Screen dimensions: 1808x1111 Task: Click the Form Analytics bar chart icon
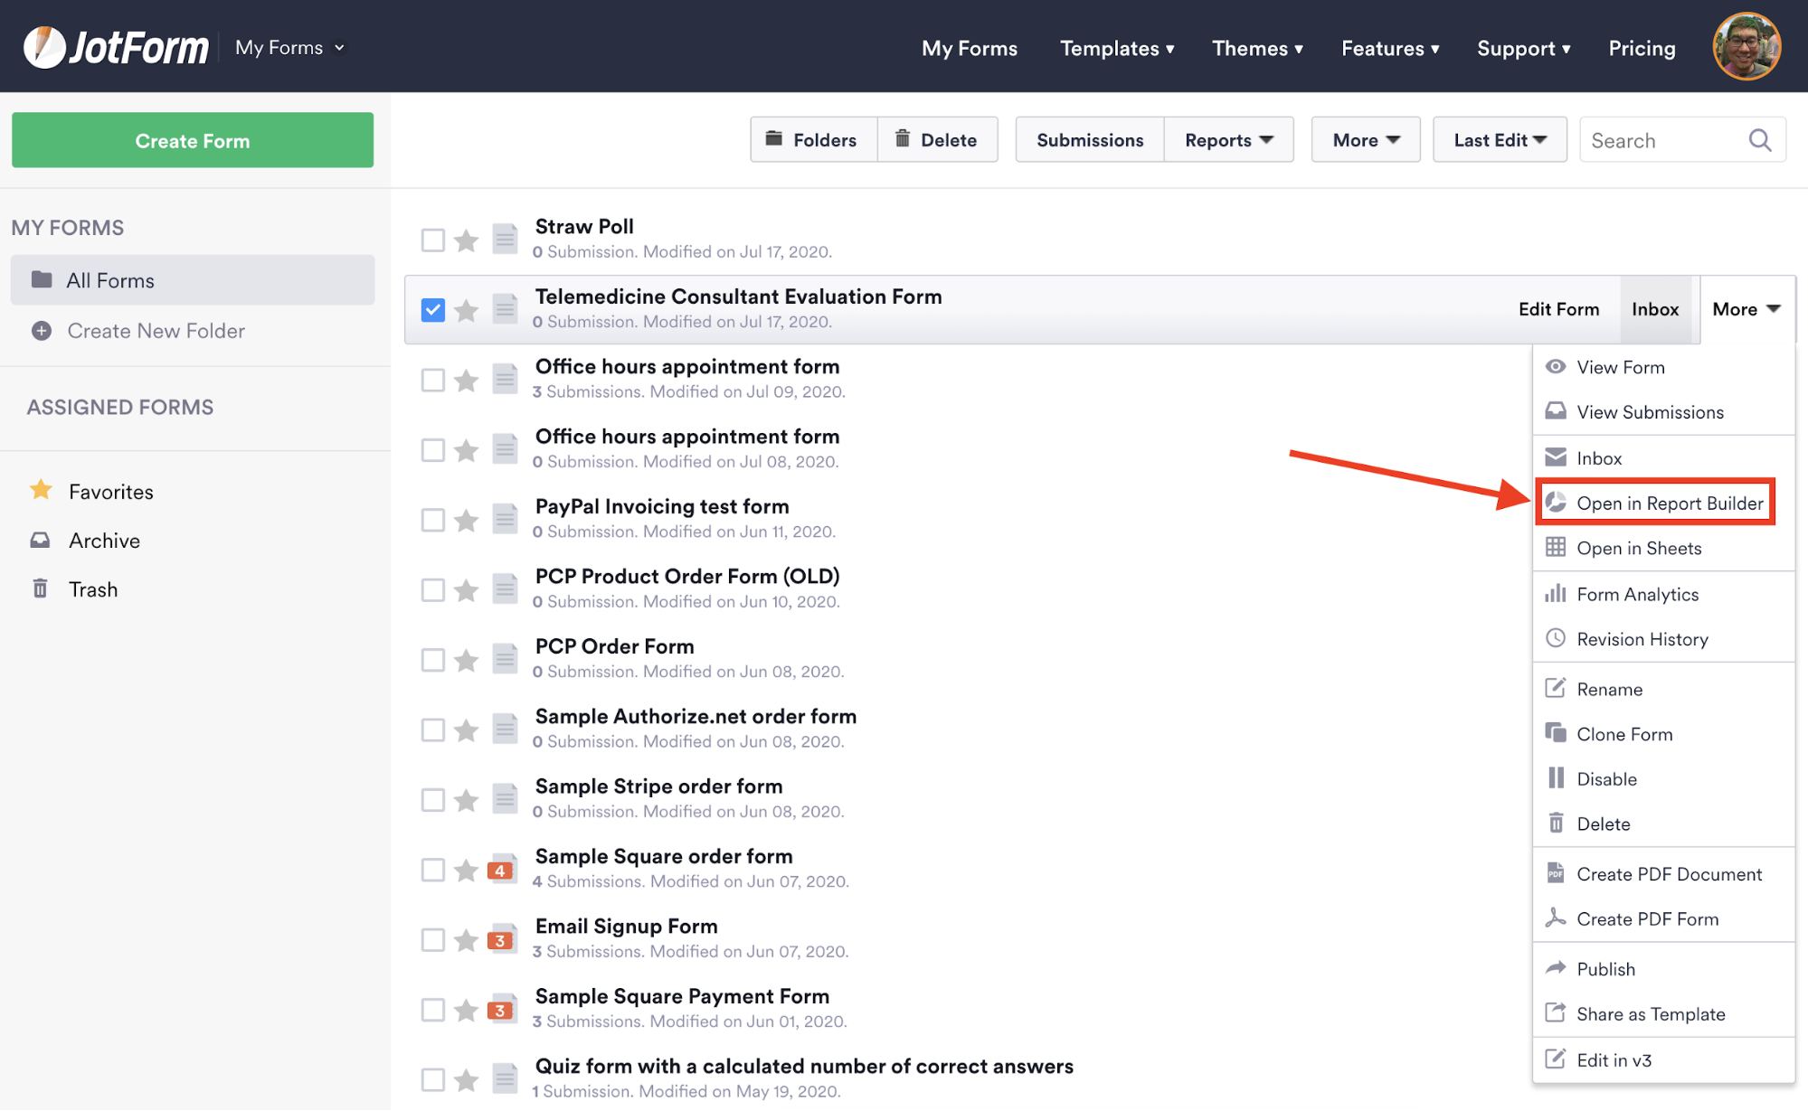pos(1555,594)
